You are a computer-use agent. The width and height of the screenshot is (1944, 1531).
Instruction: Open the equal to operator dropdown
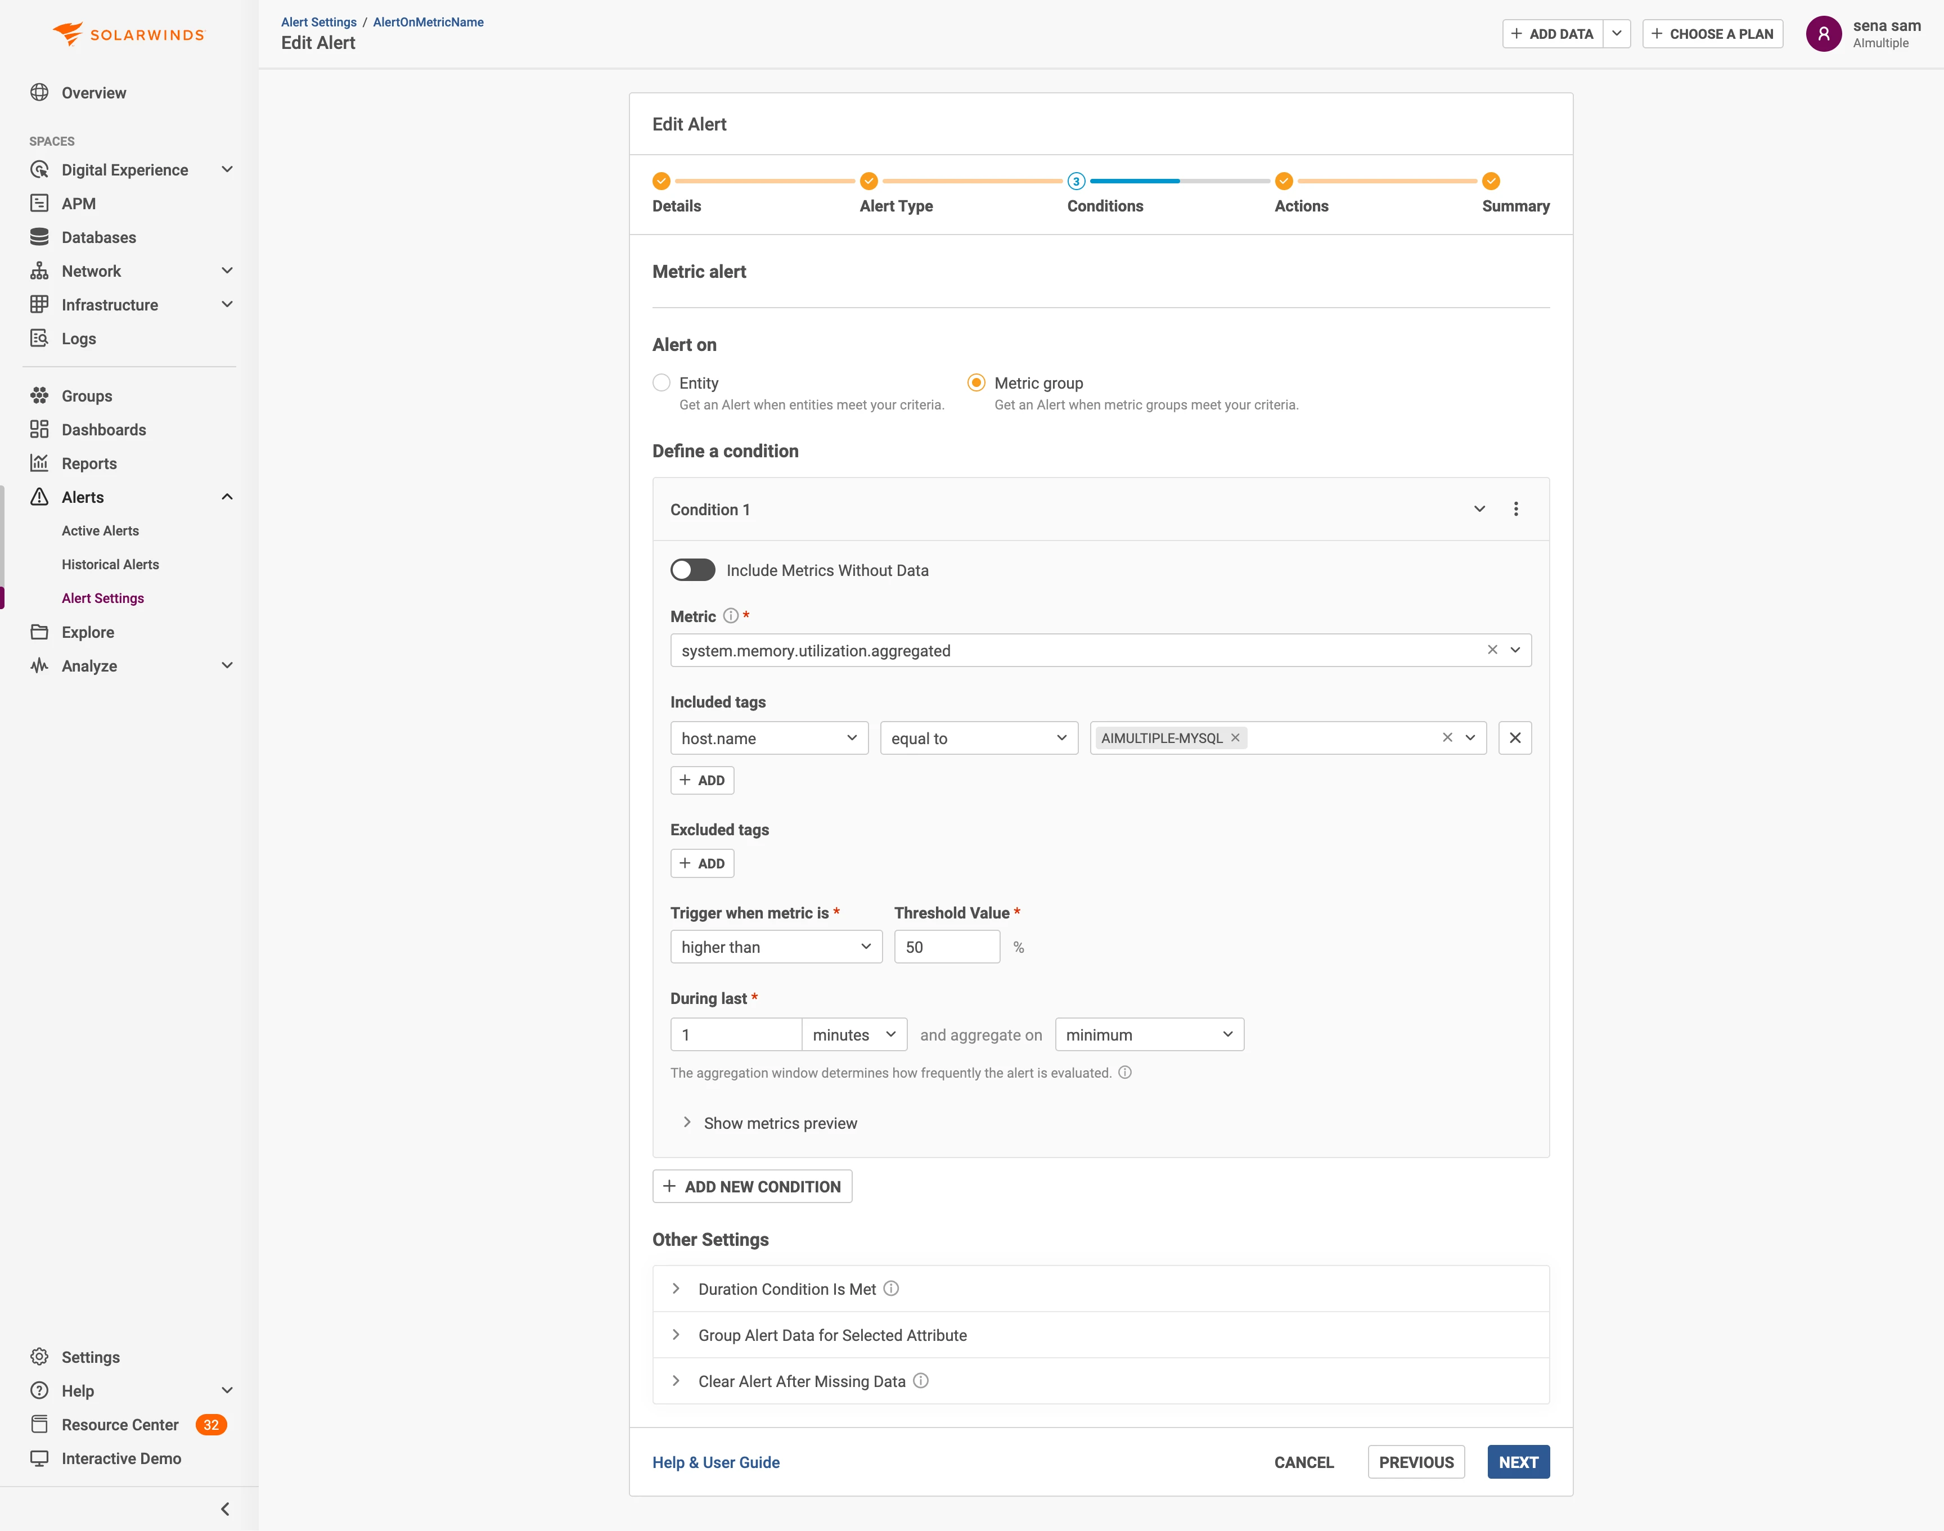[x=979, y=738]
